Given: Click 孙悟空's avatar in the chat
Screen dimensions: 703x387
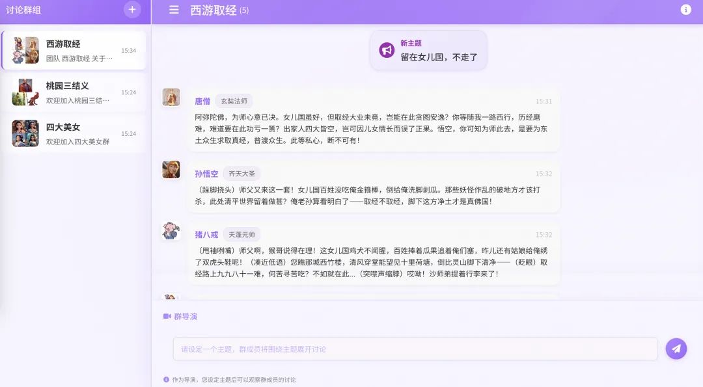Looking at the screenshot, I should click(171, 170).
